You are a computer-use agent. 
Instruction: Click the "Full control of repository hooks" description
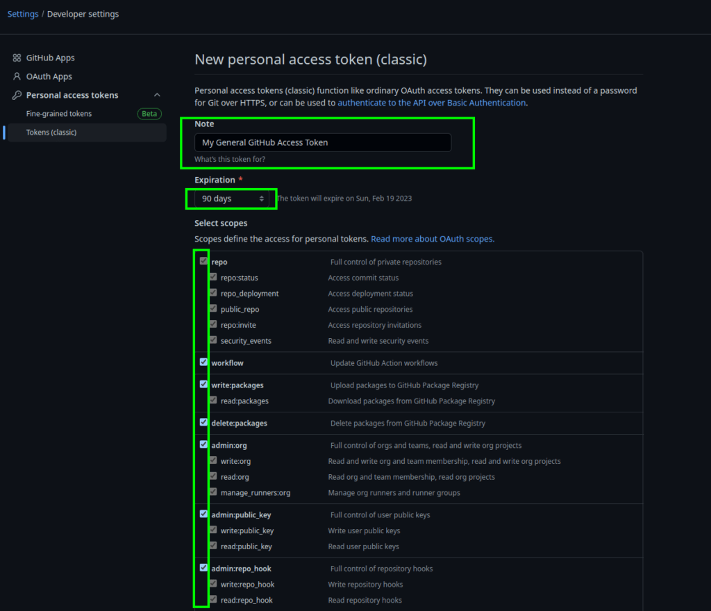(381, 569)
